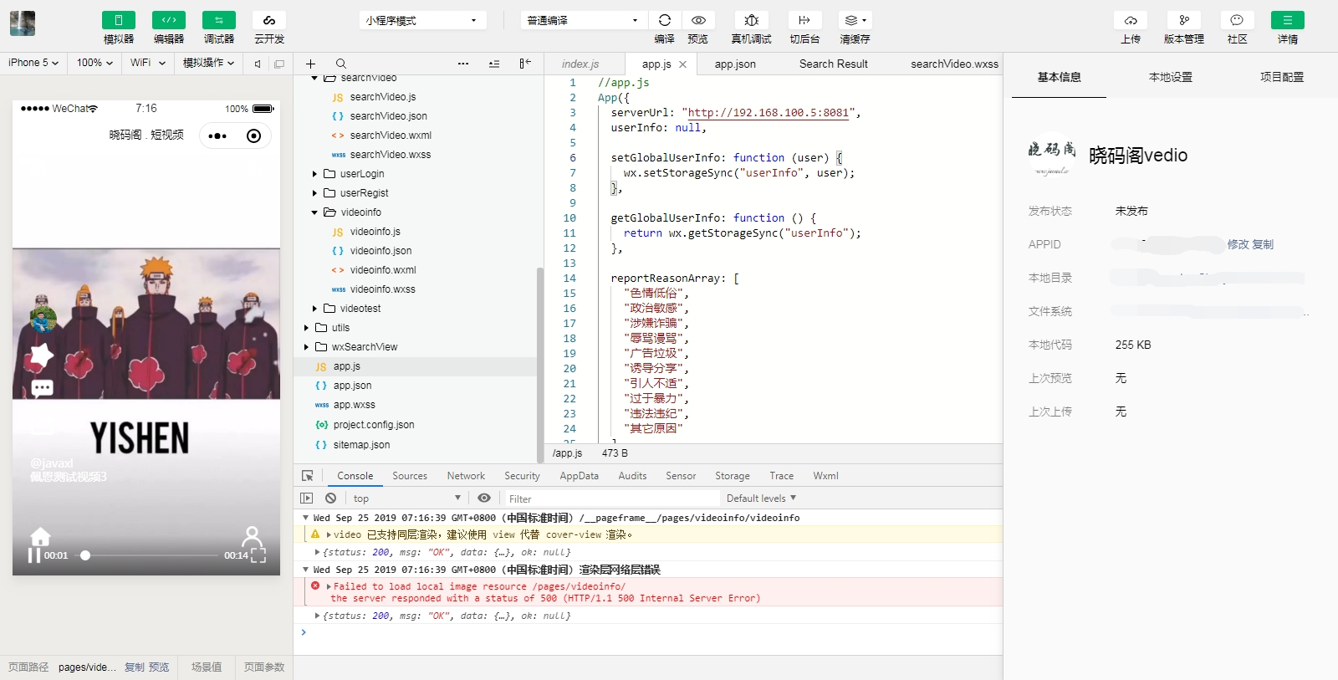Open the 100% zoom dropdown

click(x=94, y=63)
